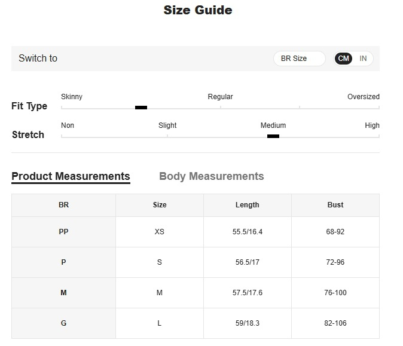Click the BR column header
This screenshot has width=403, height=346.
64,205
